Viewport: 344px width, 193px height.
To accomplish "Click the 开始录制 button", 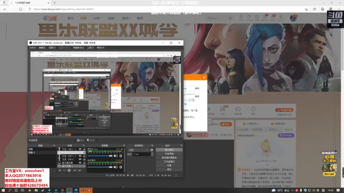I will [x=169, y=154].
